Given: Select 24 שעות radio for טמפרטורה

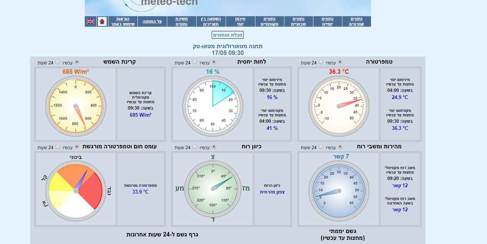Looking at the screenshot, I should coord(321,62).
